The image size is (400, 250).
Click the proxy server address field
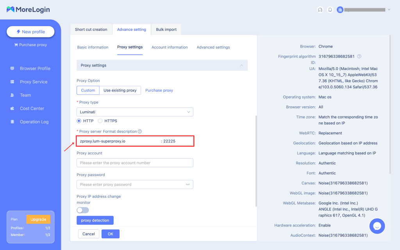tap(135, 141)
